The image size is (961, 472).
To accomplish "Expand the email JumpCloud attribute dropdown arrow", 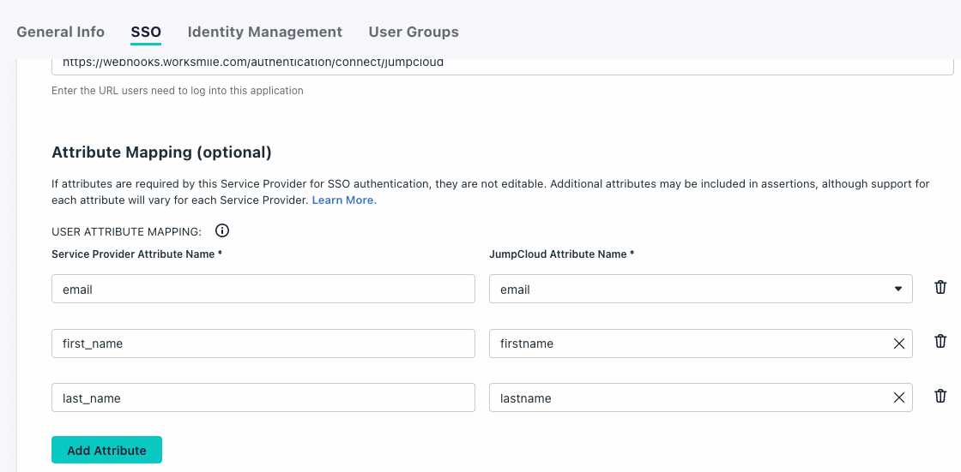I will click(898, 289).
